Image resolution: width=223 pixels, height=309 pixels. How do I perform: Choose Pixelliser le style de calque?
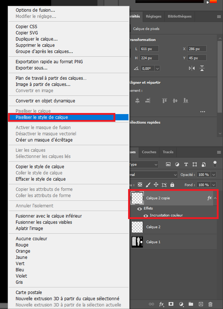(x=42, y=117)
